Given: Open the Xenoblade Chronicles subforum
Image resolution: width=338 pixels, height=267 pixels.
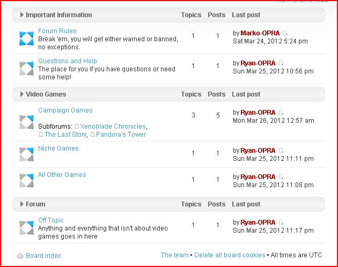Looking at the screenshot, I should coord(113,127).
